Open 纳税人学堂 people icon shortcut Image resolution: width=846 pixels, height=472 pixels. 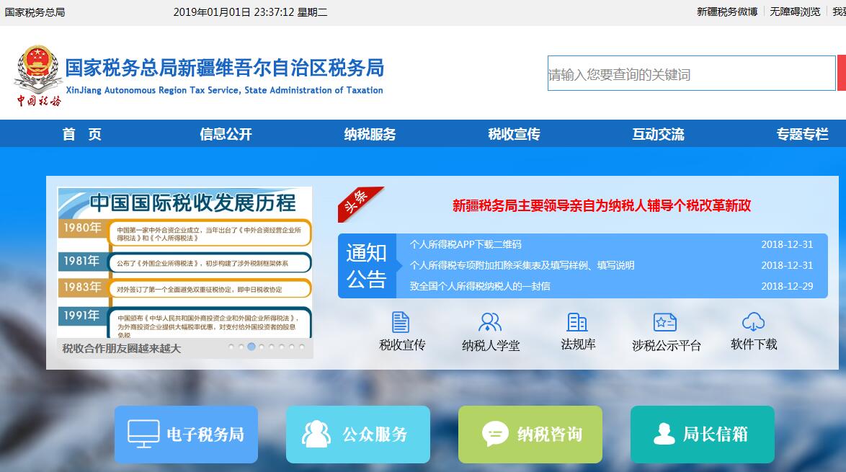click(x=490, y=322)
